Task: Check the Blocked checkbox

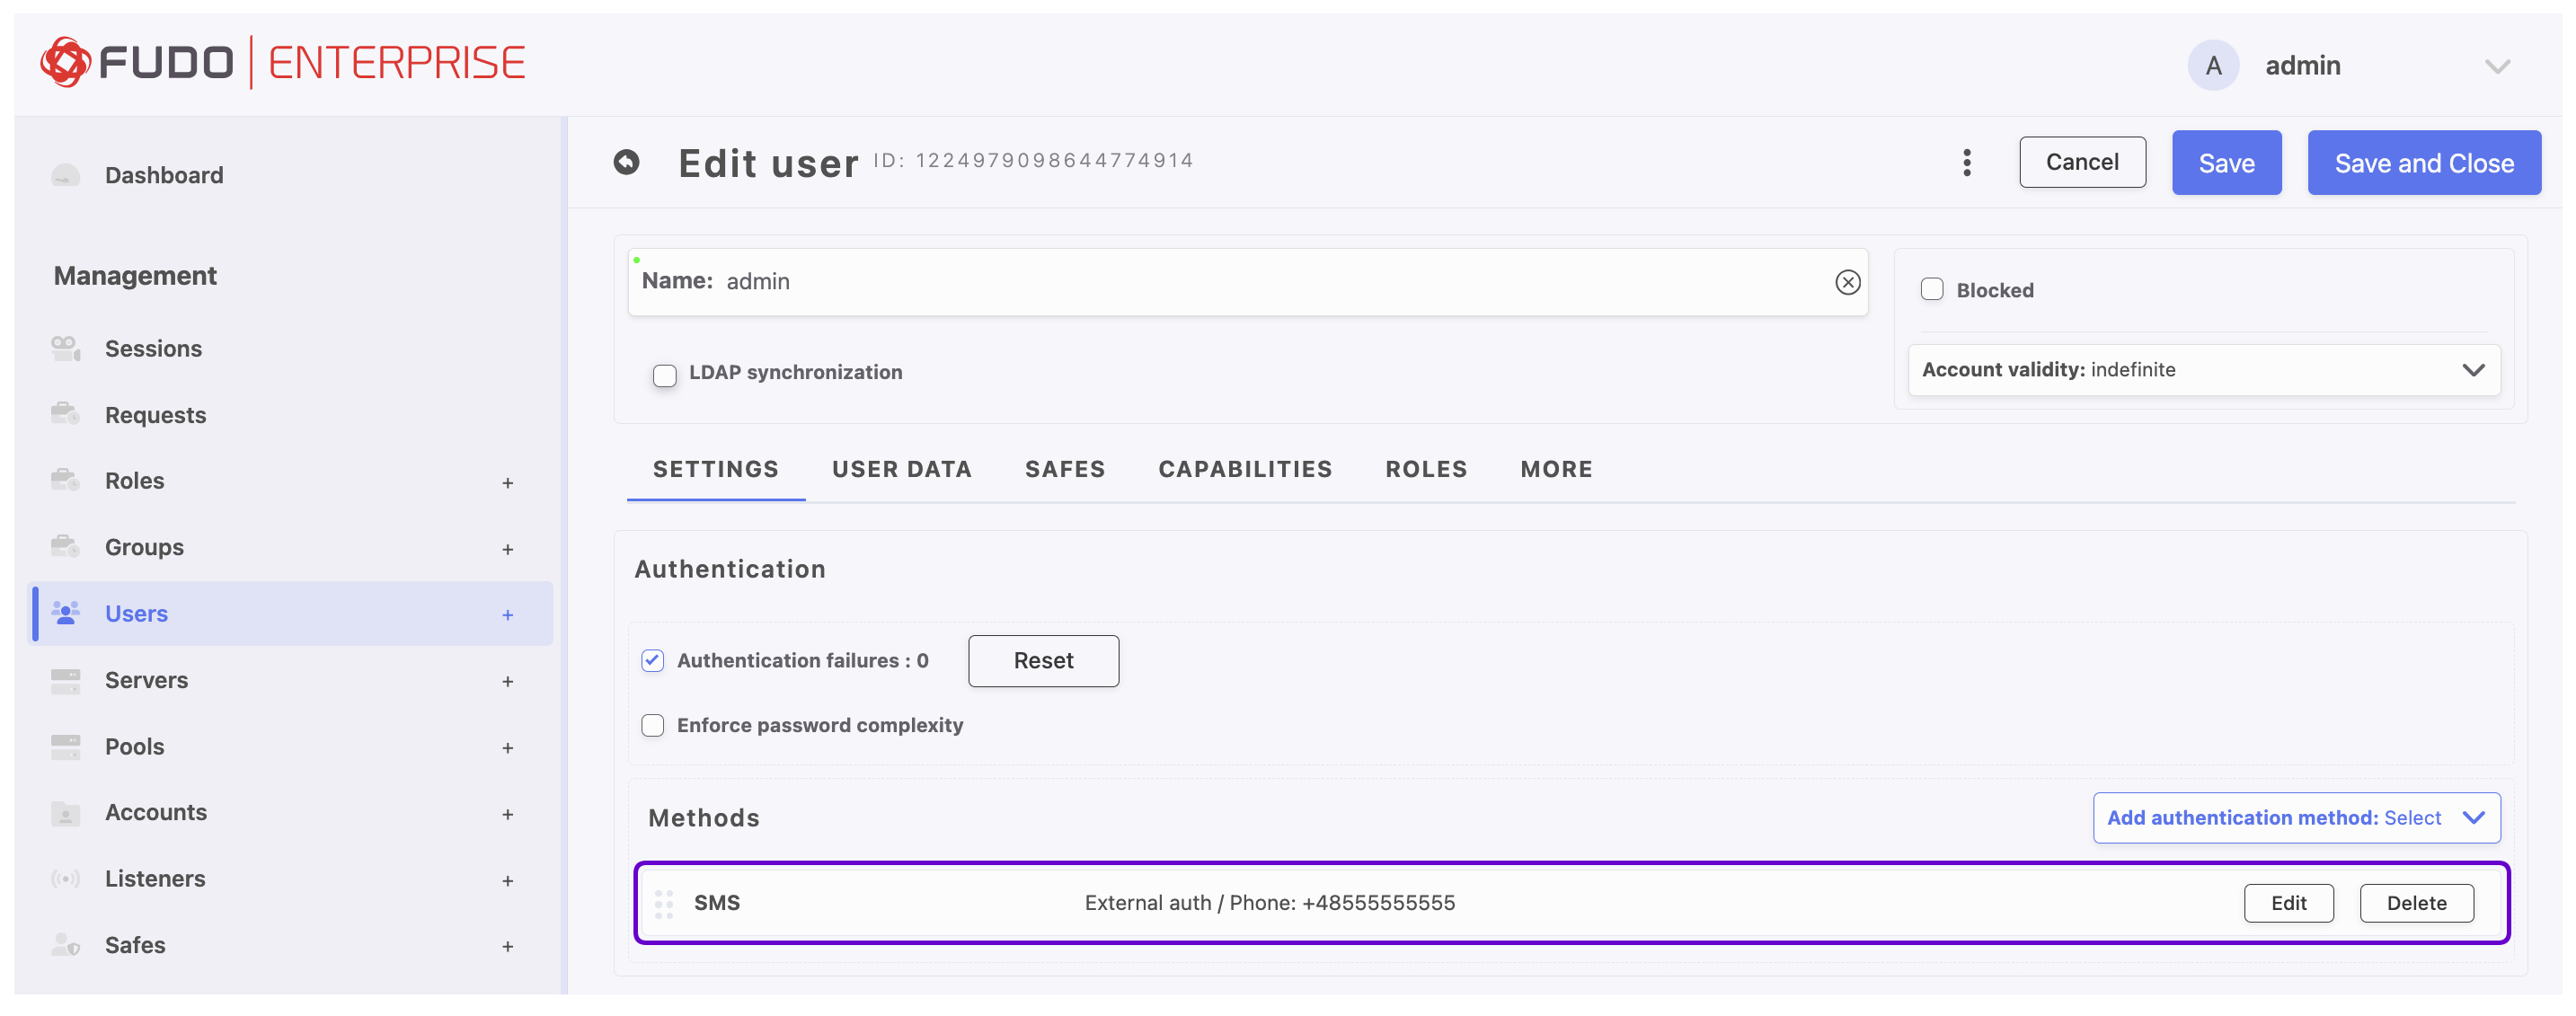Action: coord(1931,290)
